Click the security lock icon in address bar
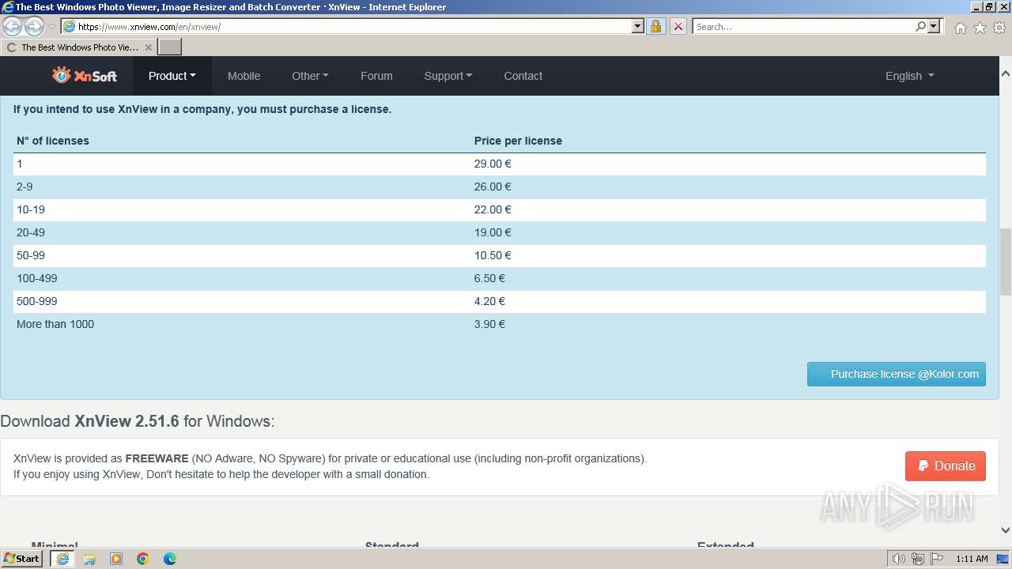Viewport: 1012px width, 569px height. [x=655, y=26]
